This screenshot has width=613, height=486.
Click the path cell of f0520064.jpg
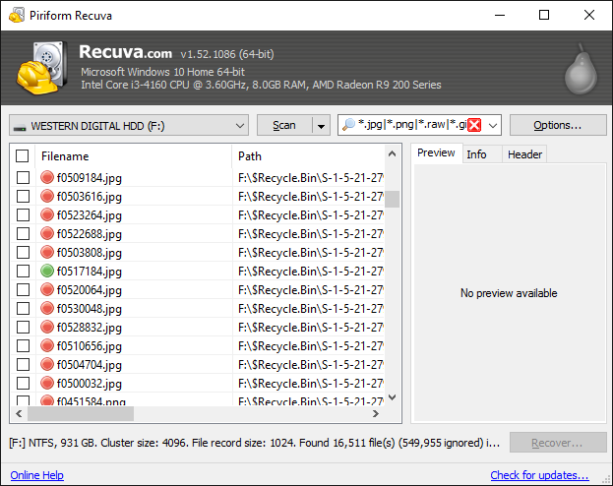click(x=309, y=289)
